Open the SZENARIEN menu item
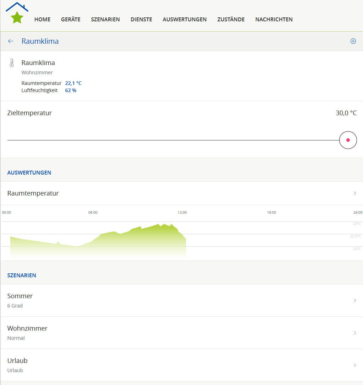The width and height of the screenshot is (363, 385). pos(105,20)
